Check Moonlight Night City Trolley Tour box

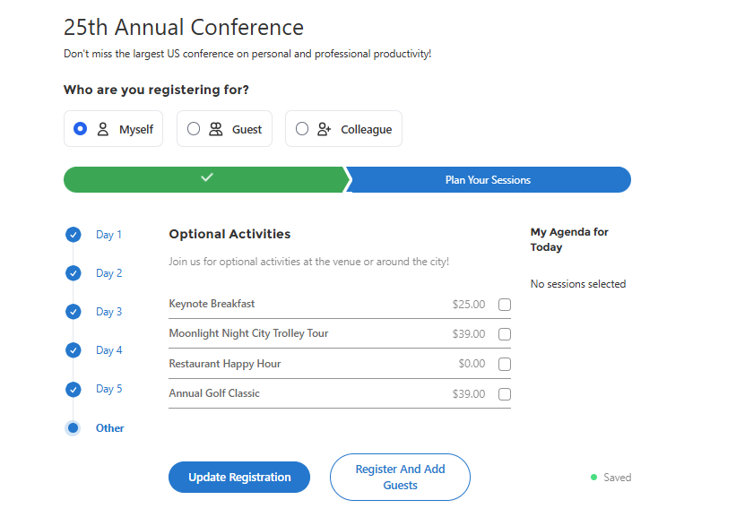click(505, 334)
